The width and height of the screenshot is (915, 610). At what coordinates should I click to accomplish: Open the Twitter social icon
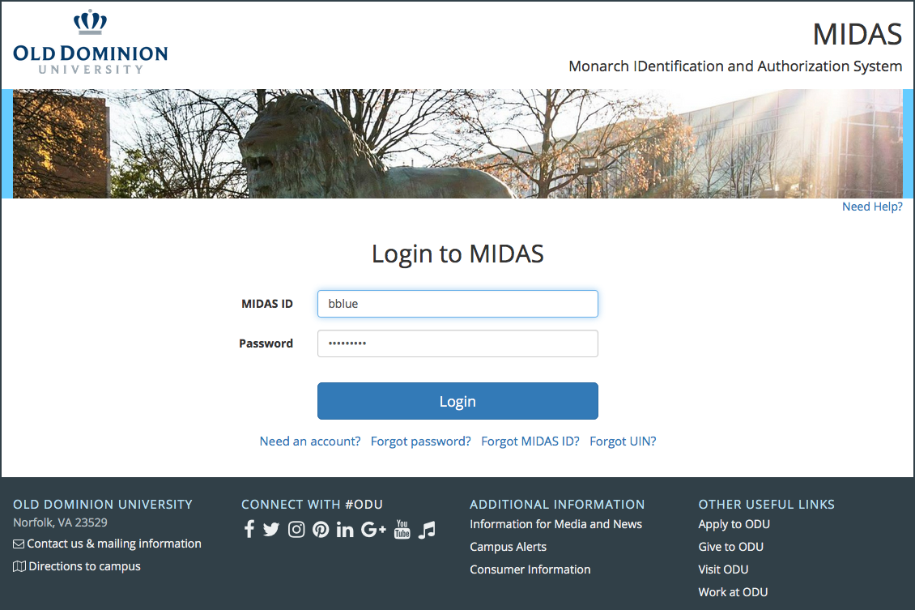[271, 530]
